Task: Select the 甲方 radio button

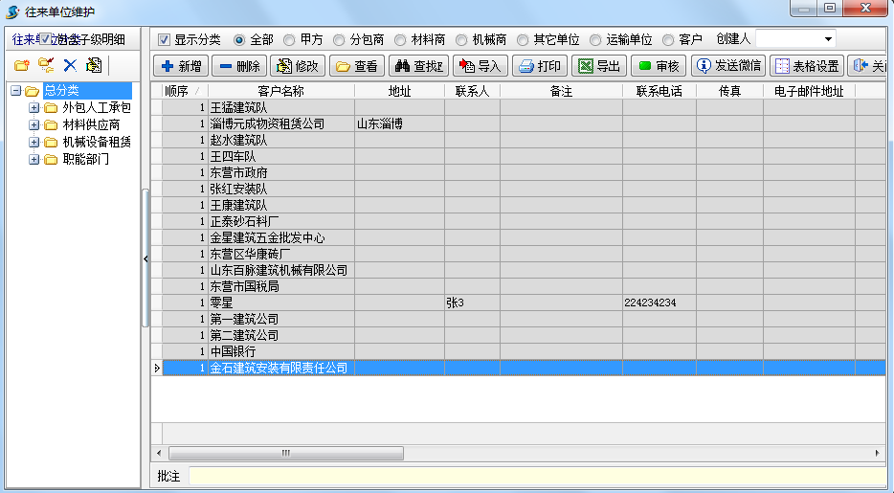Action: 289,40
